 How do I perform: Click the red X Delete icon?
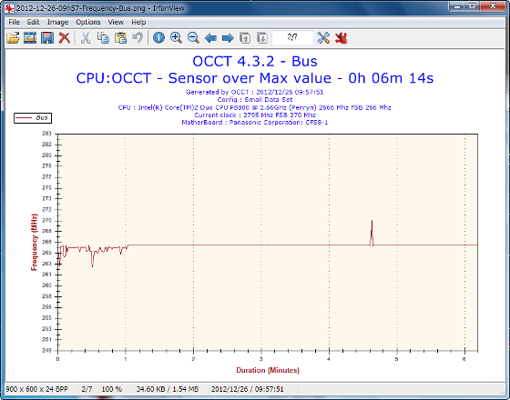(x=65, y=38)
